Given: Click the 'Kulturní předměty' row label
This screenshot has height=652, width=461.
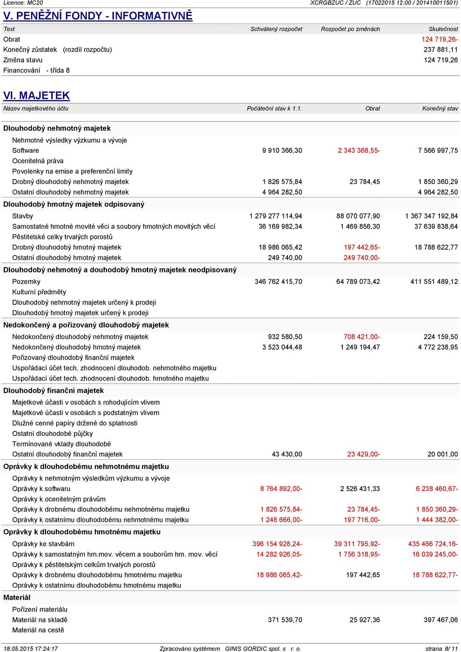Looking at the screenshot, I should [x=39, y=292].
